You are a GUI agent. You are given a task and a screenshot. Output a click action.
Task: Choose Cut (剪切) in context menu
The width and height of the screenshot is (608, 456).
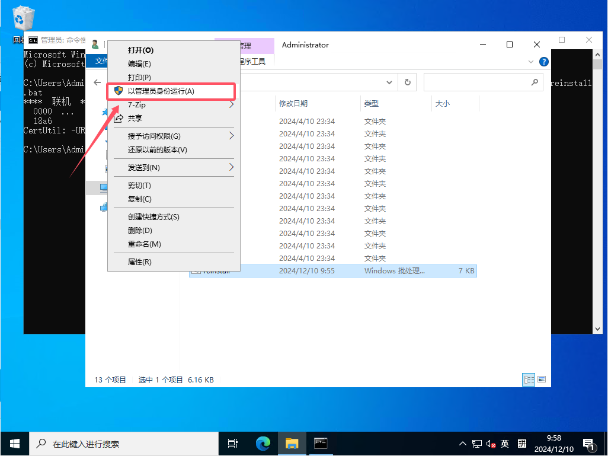click(173, 185)
